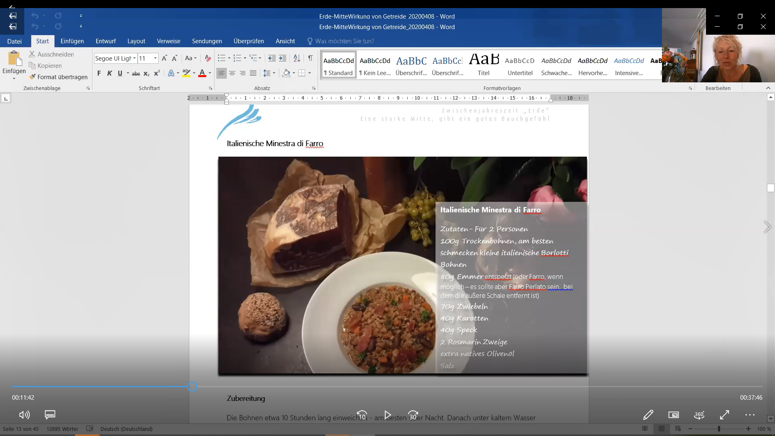Screen dimensions: 775x436
Task: Skip forward 30 seconds in the video
Action: pos(413,415)
